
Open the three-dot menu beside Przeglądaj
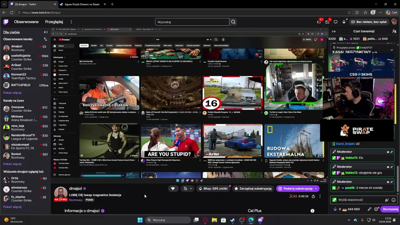coord(71,22)
